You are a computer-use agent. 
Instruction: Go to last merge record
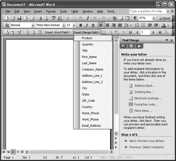(160, 32)
